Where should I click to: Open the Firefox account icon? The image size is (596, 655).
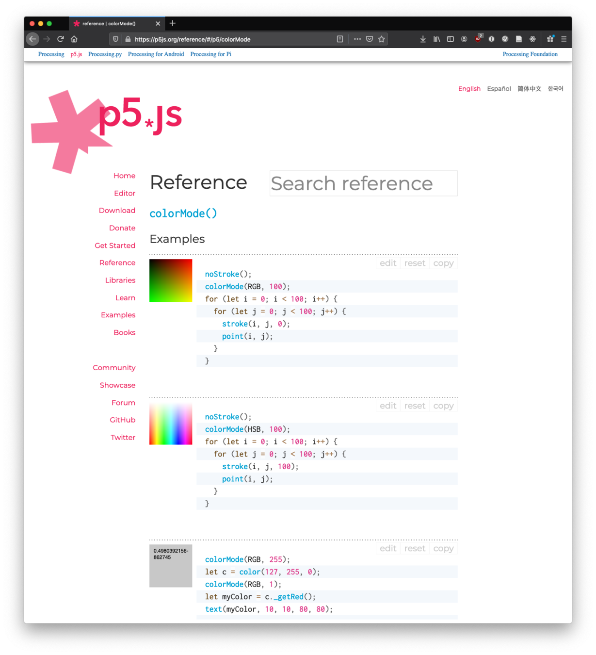(464, 39)
